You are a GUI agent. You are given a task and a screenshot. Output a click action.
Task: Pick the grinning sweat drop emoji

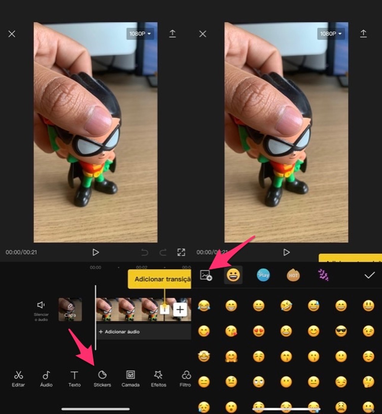tap(314, 306)
